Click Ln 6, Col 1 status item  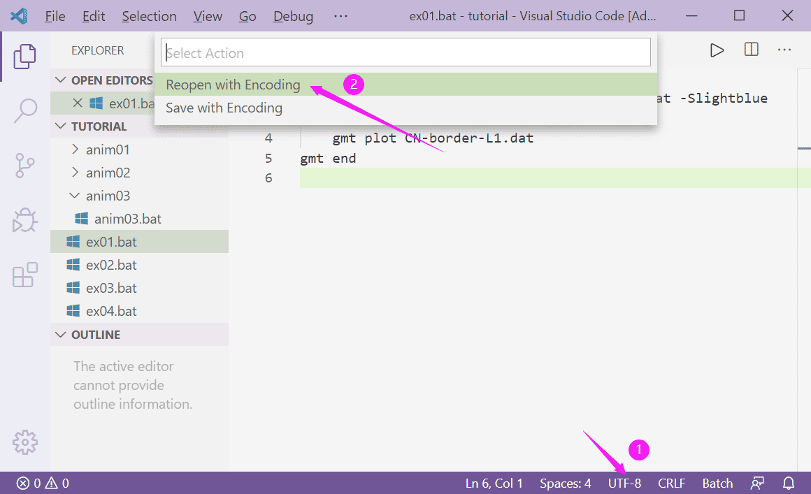[x=494, y=483]
